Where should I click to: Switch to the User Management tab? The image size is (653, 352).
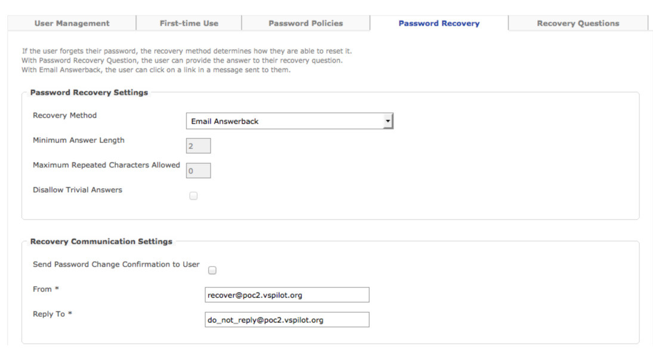click(72, 23)
